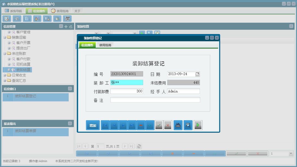This screenshot has height=167, width=297.
Task: Click the export toolbar icon
Action: 57,19
